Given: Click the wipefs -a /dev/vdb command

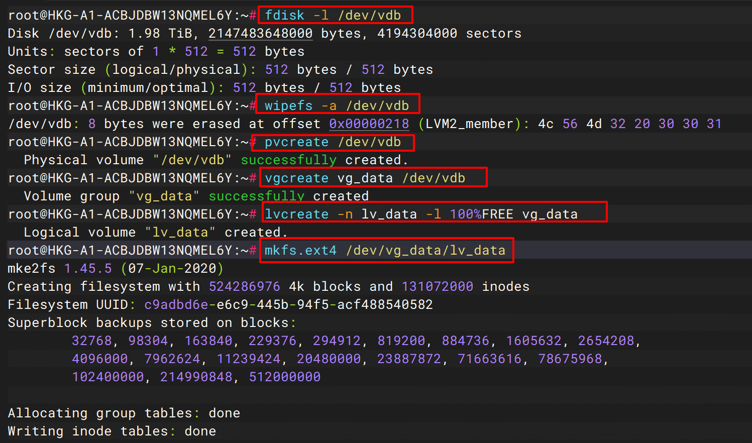Looking at the screenshot, I should point(337,106).
